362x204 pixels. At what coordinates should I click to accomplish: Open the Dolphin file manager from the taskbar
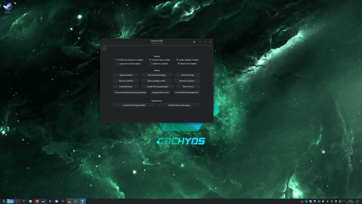[30, 201]
